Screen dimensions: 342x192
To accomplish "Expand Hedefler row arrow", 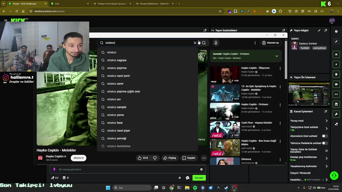I will click(327, 180).
